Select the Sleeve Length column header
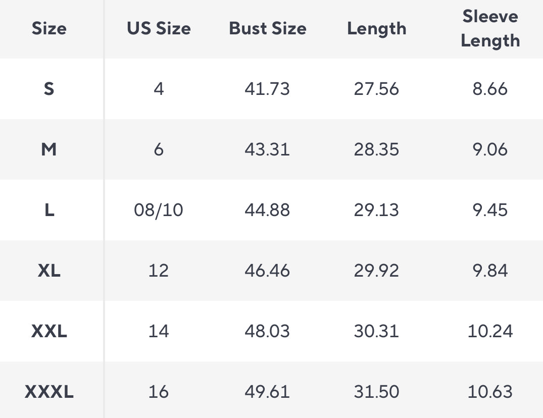This screenshot has height=418, width=543. click(490, 29)
